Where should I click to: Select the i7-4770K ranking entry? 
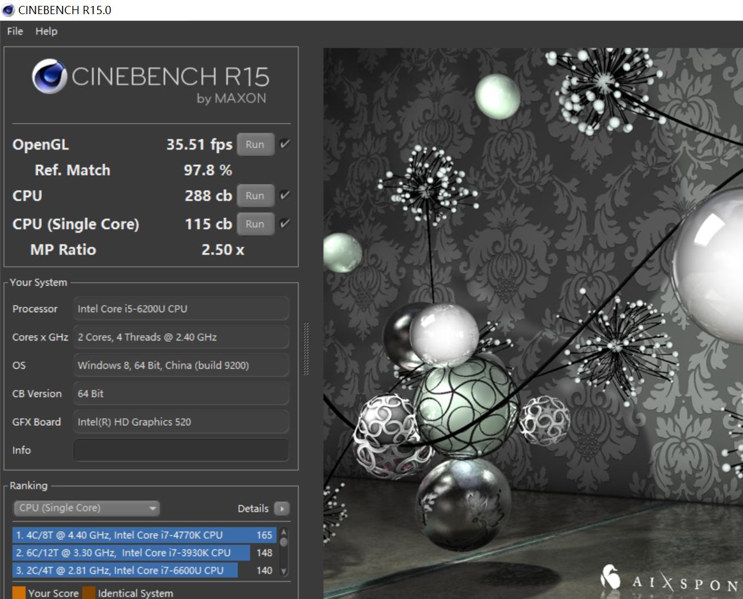click(x=144, y=535)
